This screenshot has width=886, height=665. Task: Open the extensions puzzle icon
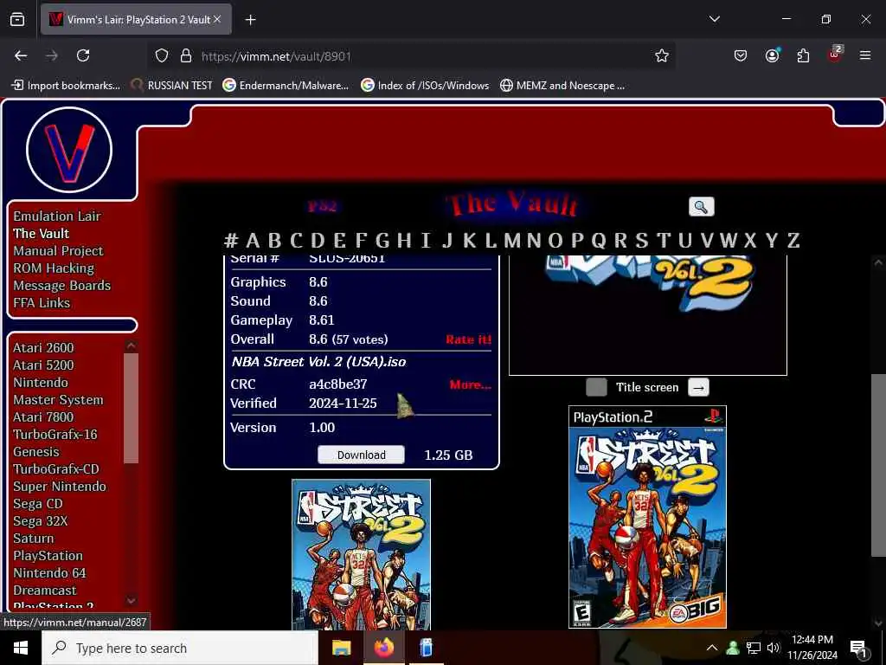pos(803,55)
